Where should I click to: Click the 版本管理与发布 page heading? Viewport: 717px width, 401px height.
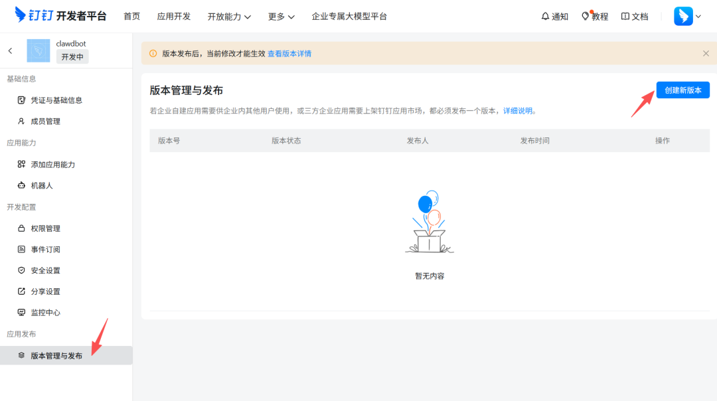tap(186, 90)
